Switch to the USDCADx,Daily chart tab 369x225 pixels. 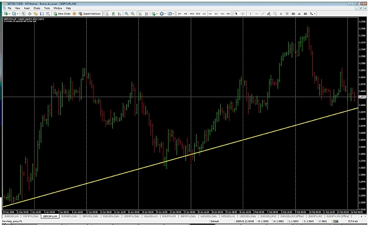(248, 216)
